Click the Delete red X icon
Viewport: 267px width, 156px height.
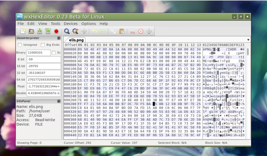tap(141, 31)
